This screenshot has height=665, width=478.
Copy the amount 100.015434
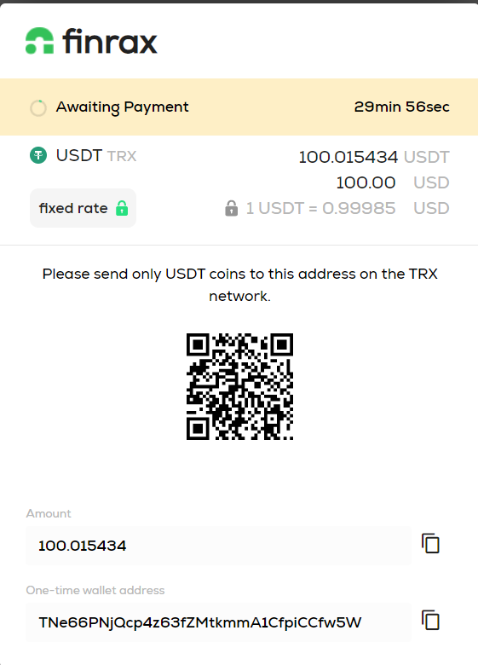pos(430,544)
